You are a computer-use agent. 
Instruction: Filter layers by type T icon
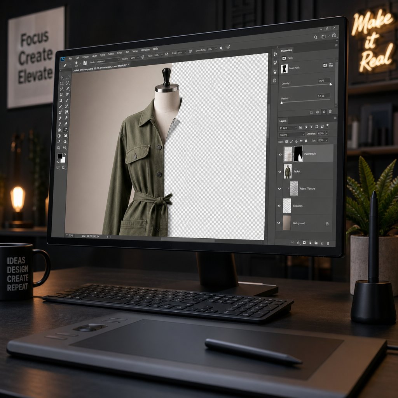tap(311, 127)
